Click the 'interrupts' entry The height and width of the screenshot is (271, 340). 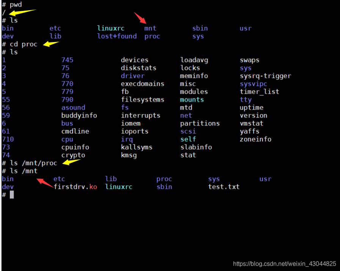[141, 116]
